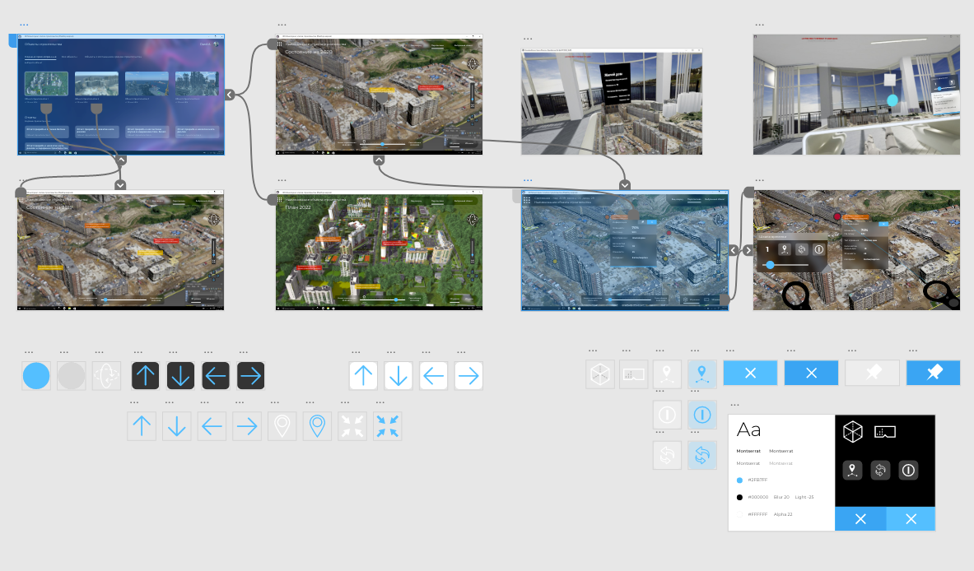Select the 3D orbit rotation icon component
The image size is (974, 571).
coord(106,375)
